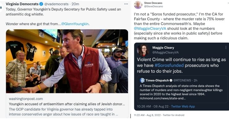Click the #Sorosfunded hashtag
Screen dimensions: 229x121
click(169, 65)
